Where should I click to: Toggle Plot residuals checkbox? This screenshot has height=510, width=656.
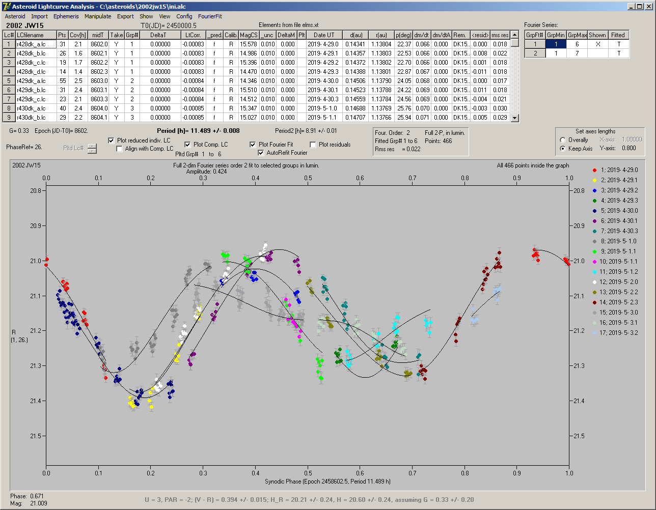pyautogui.click(x=313, y=145)
